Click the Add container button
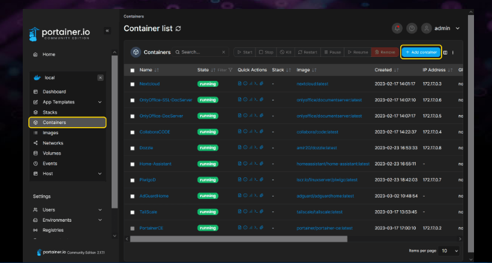 coord(421,52)
